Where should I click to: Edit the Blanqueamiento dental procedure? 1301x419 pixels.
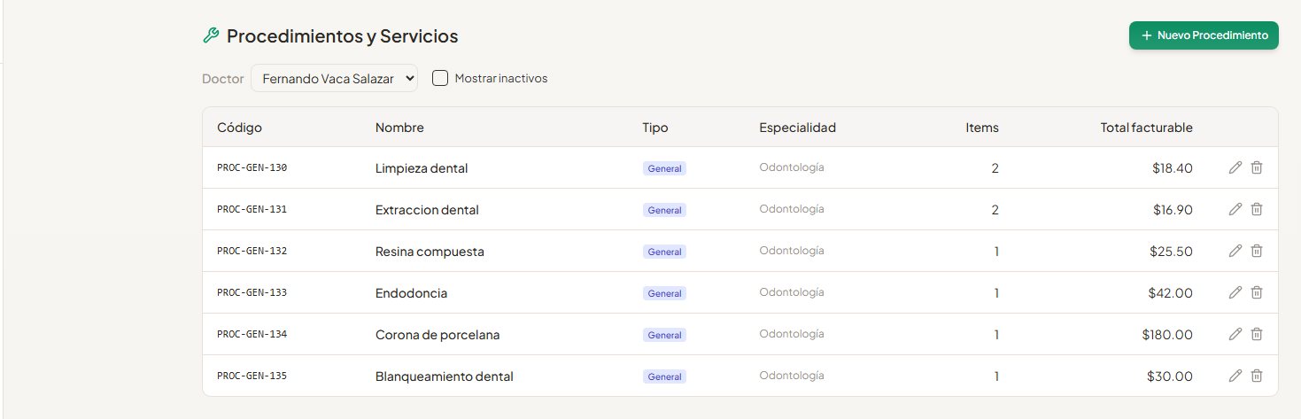click(1235, 376)
